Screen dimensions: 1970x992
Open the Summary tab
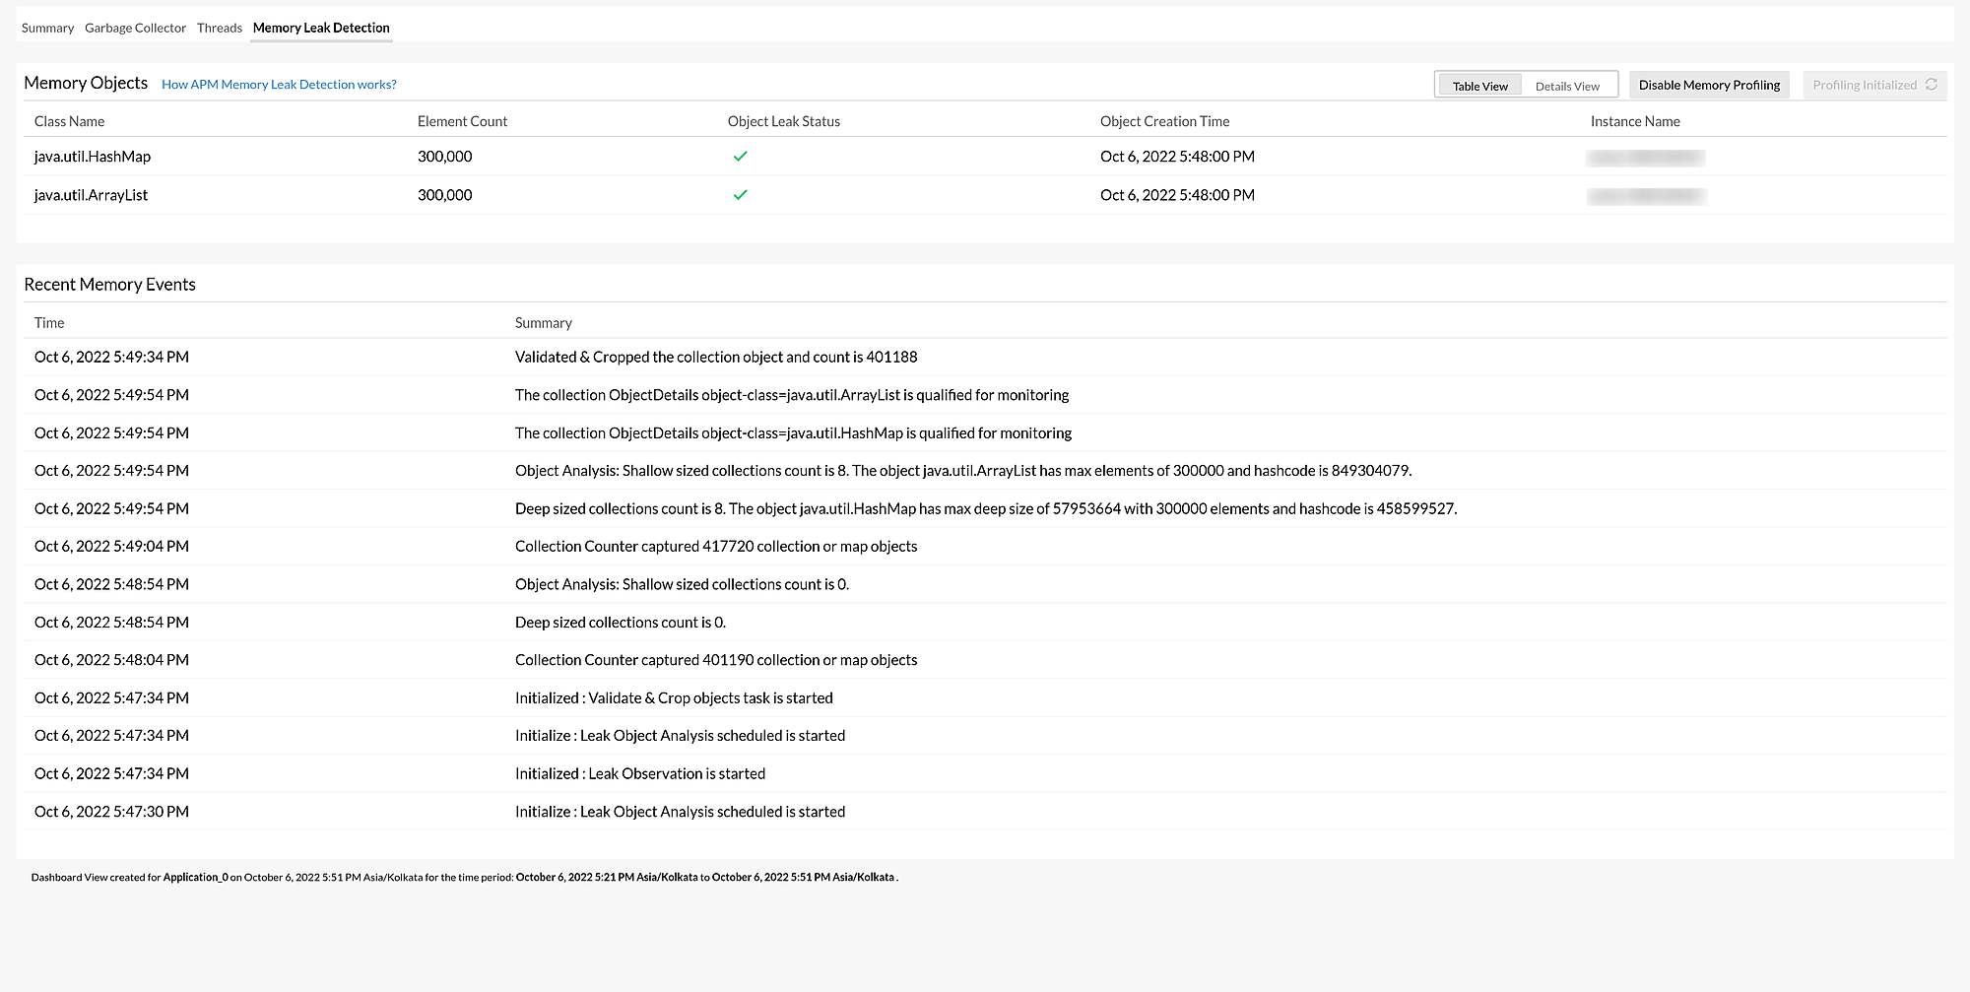[47, 28]
